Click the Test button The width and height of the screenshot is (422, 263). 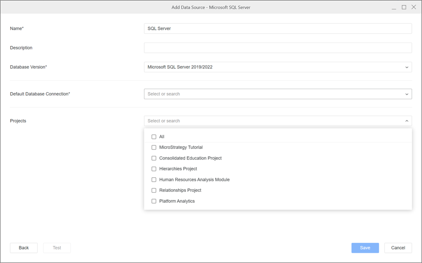pos(57,248)
